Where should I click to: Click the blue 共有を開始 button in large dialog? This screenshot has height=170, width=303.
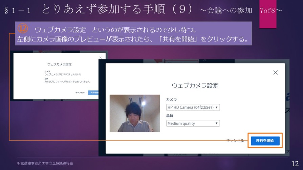[x=265, y=141]
